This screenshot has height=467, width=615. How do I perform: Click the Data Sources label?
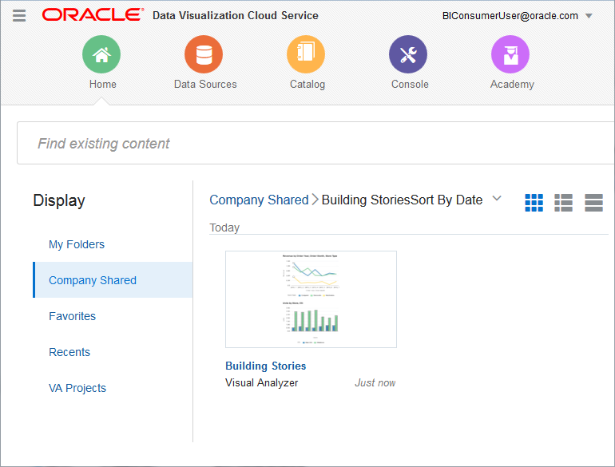coord(205,85)
